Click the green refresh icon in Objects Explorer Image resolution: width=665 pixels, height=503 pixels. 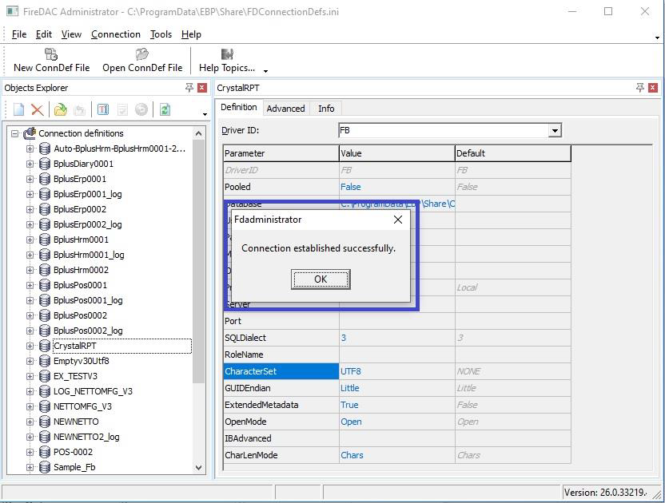pyautogui.click(x=165, y=110)
